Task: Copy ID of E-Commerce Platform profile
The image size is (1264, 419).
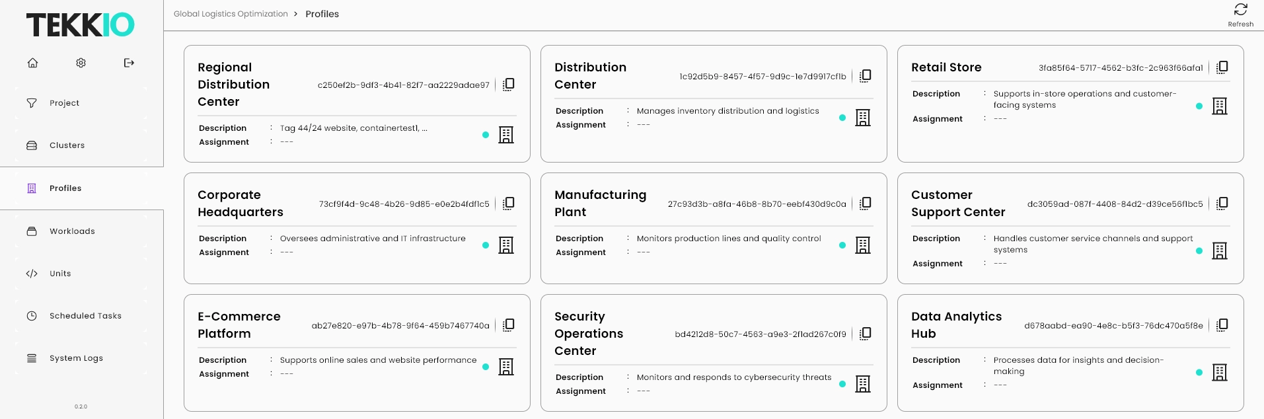Action: pos(509,325)
